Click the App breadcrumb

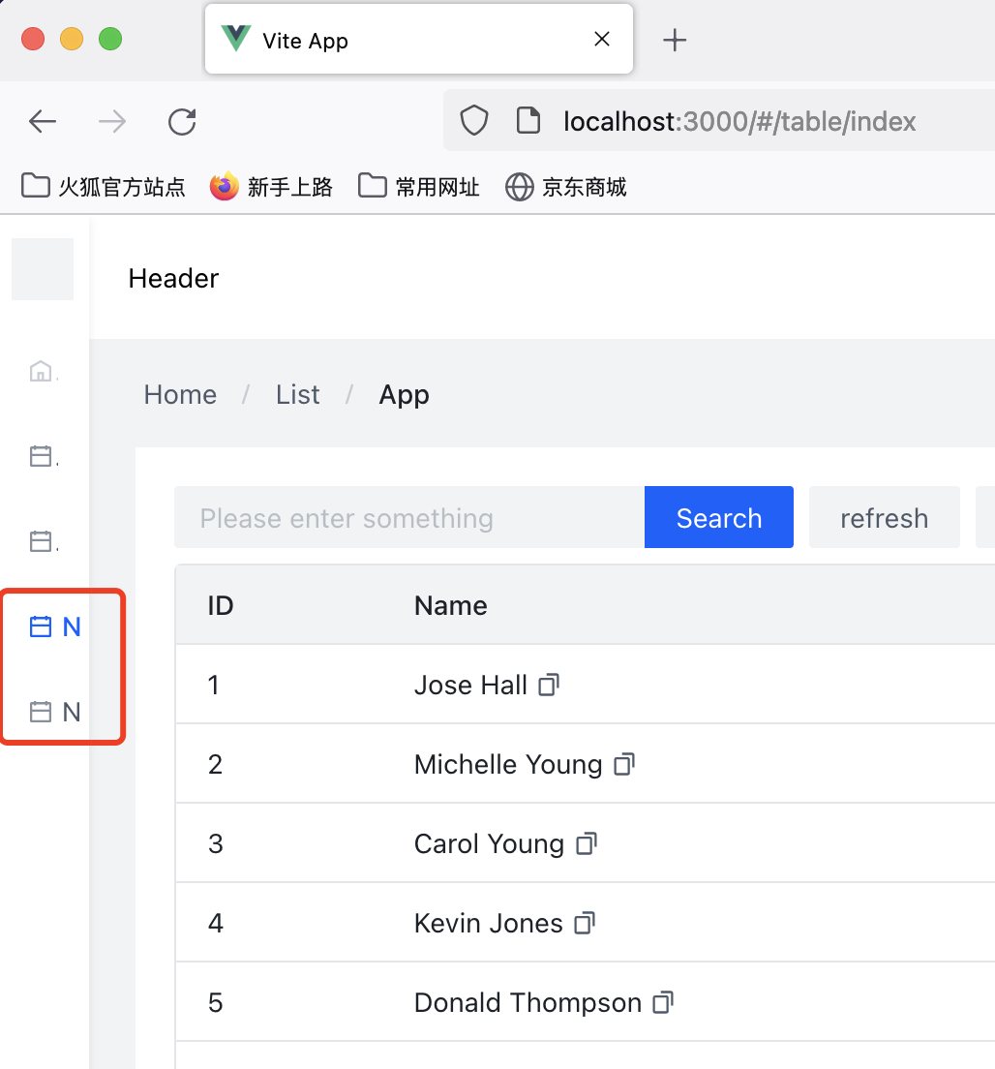pyautogui.click(x=405, y=395)
